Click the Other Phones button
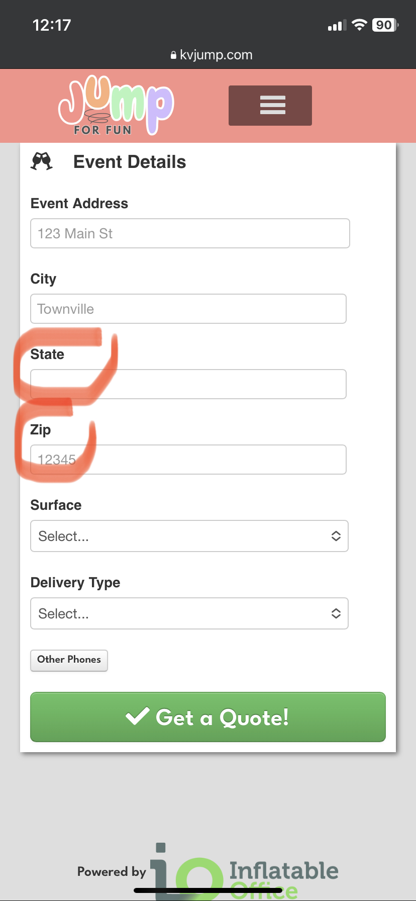The image size is (416, 901). coord(69,660)
